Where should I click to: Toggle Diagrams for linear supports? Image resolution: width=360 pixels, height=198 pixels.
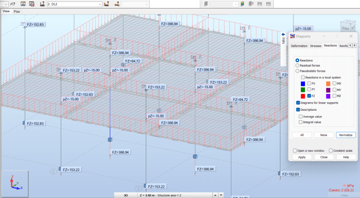pos(298,103)
